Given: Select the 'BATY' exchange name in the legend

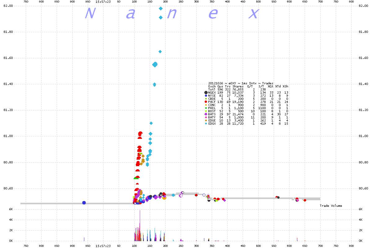Looking at the screenshot, I should click(212, 117).
